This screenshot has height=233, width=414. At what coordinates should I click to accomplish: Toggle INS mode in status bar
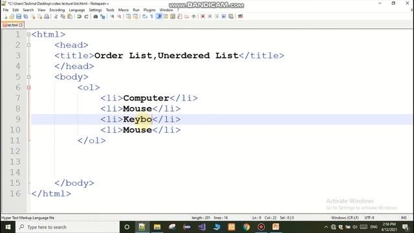click(x=404, y=218)
